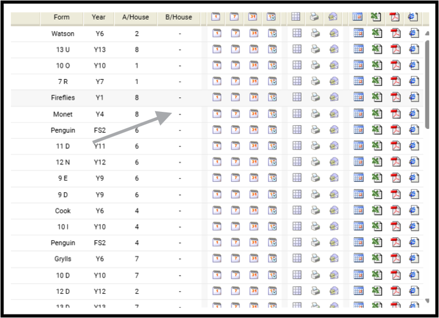
Task: Sort by the Form column header
Action: click(x=62, y=17)
